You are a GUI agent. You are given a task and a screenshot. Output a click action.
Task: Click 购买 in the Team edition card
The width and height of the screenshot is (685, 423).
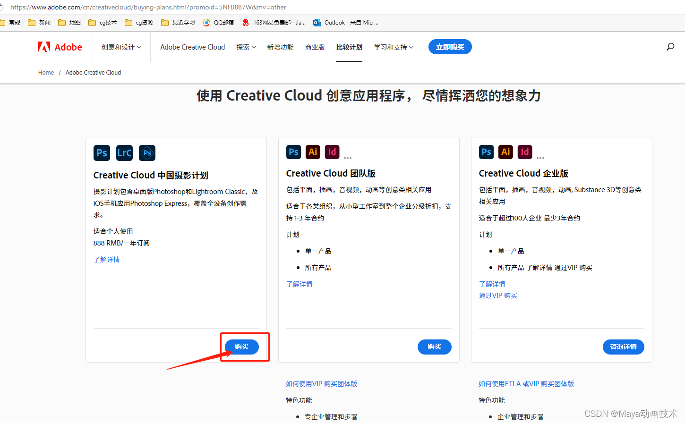pos(435,347)
